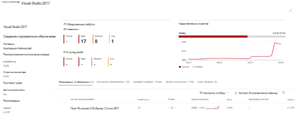Screen dimensions: 294x116
Task: Expand the page with the fullscreen arrows icon
Action: [x=291, y=11]
